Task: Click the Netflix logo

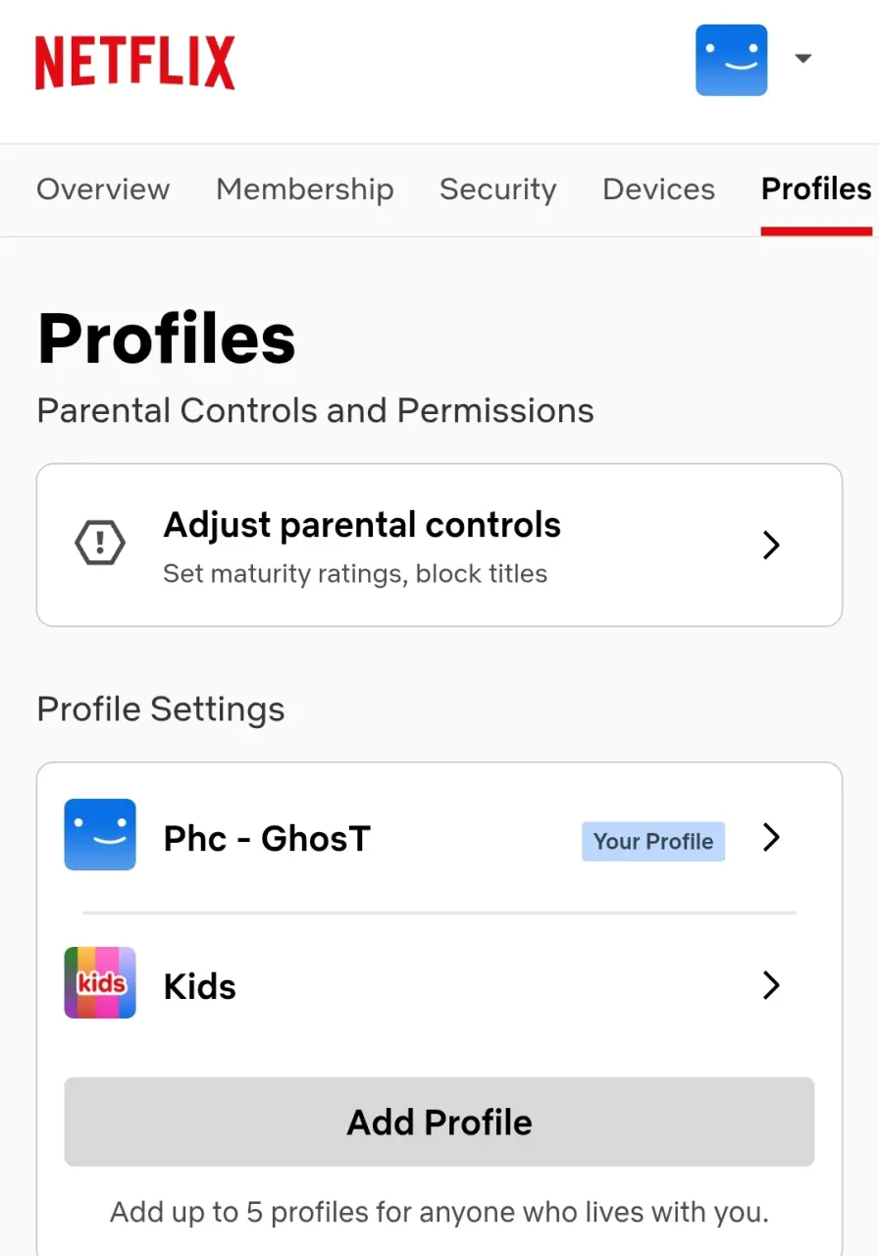Action: 135,63
